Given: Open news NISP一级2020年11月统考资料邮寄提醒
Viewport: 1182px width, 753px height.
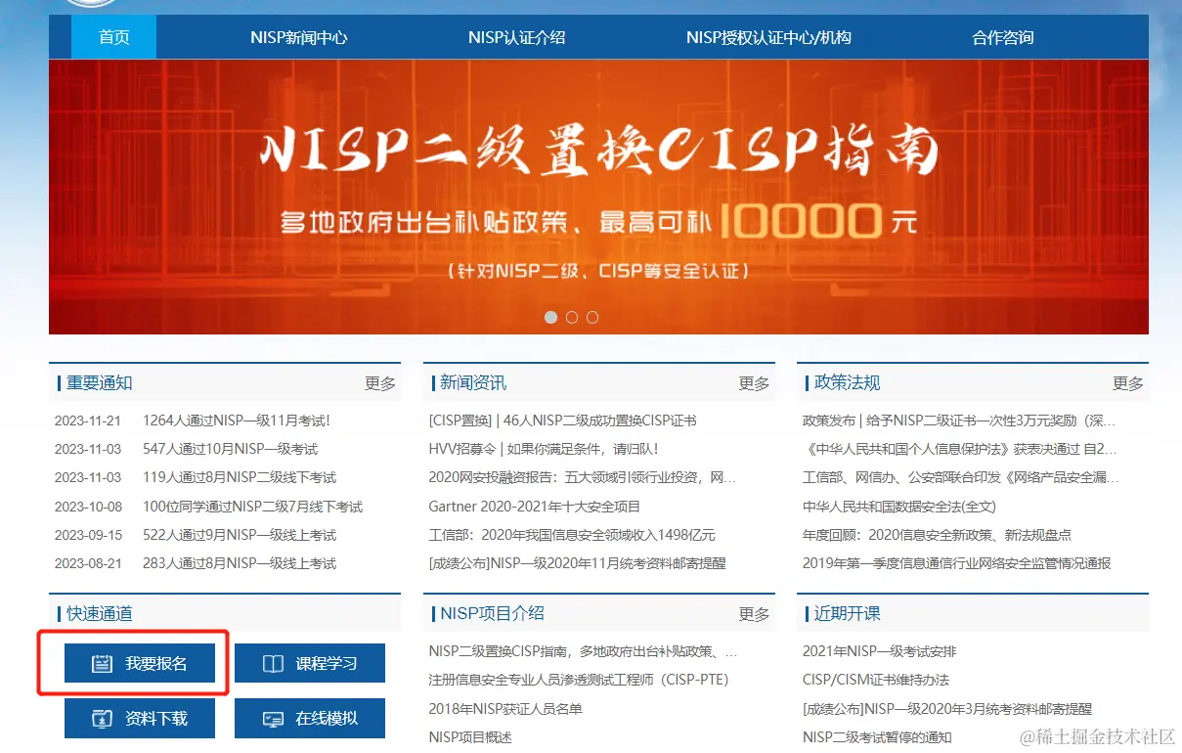Looking at the screenshot, I should (x=577, y=563).
